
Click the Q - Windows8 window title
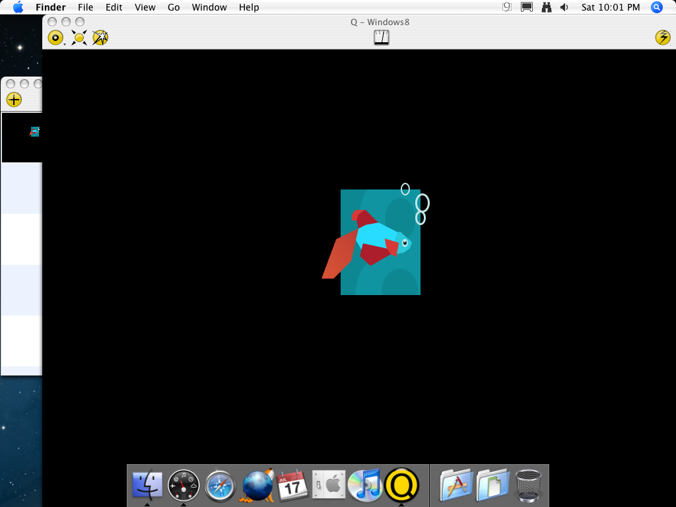(380, 22)
